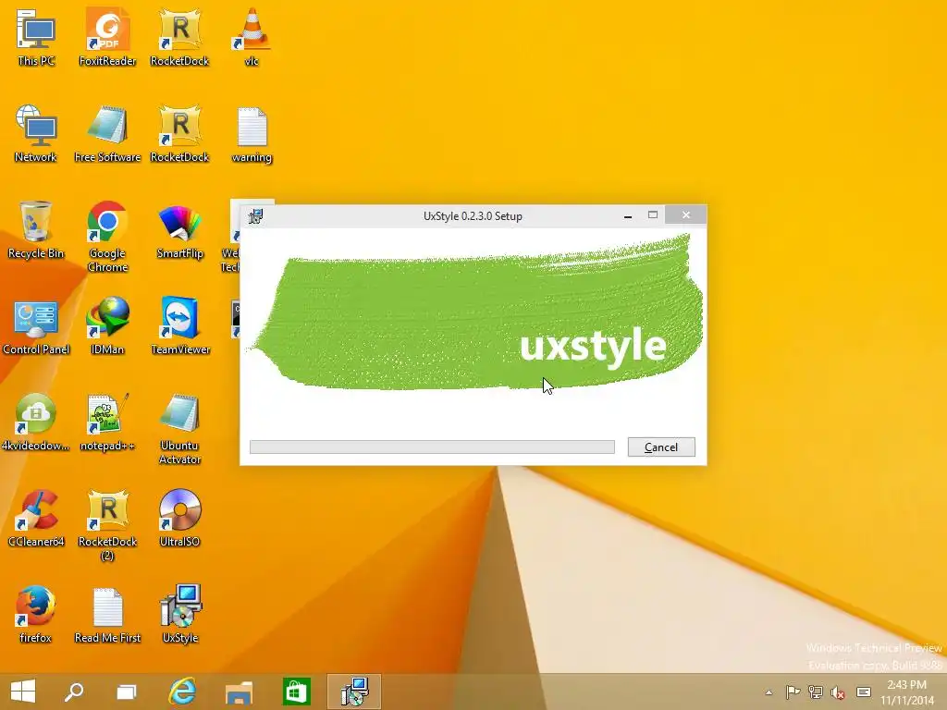The image size is (947, 710).
Task: Select the warning text file icon
Action: (252, 134)
